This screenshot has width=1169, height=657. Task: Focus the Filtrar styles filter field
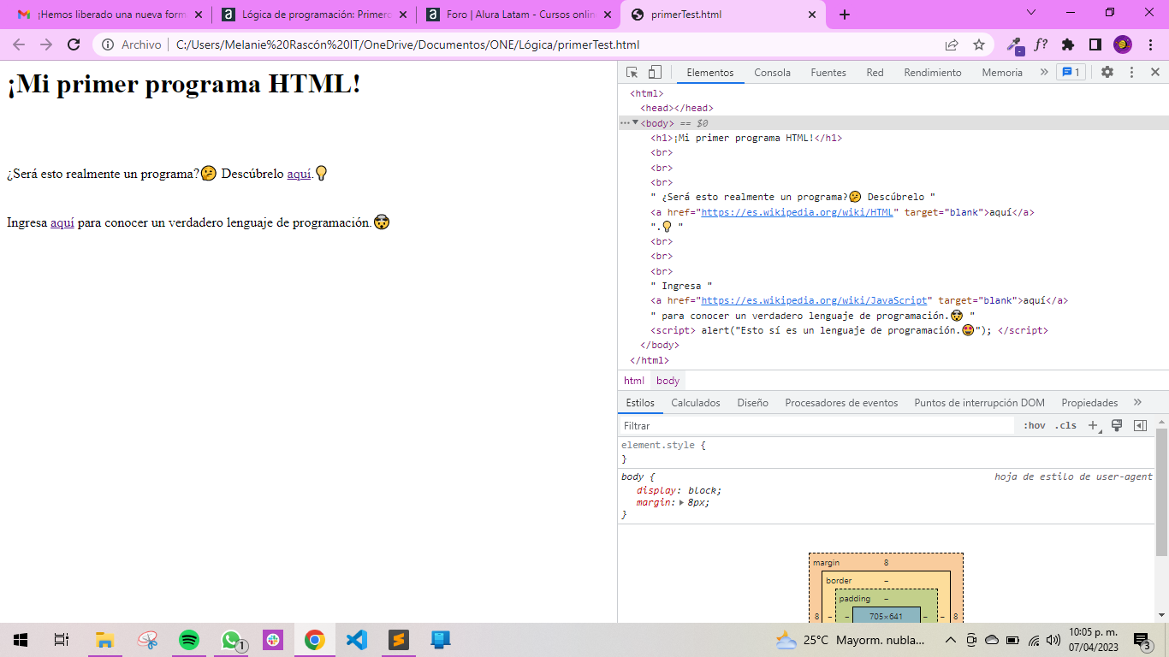[x=816, y=426]
